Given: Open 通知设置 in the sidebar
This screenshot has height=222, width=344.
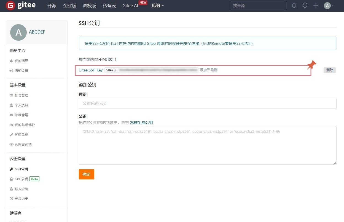Looking at the screenshot, I should (21, 71).
